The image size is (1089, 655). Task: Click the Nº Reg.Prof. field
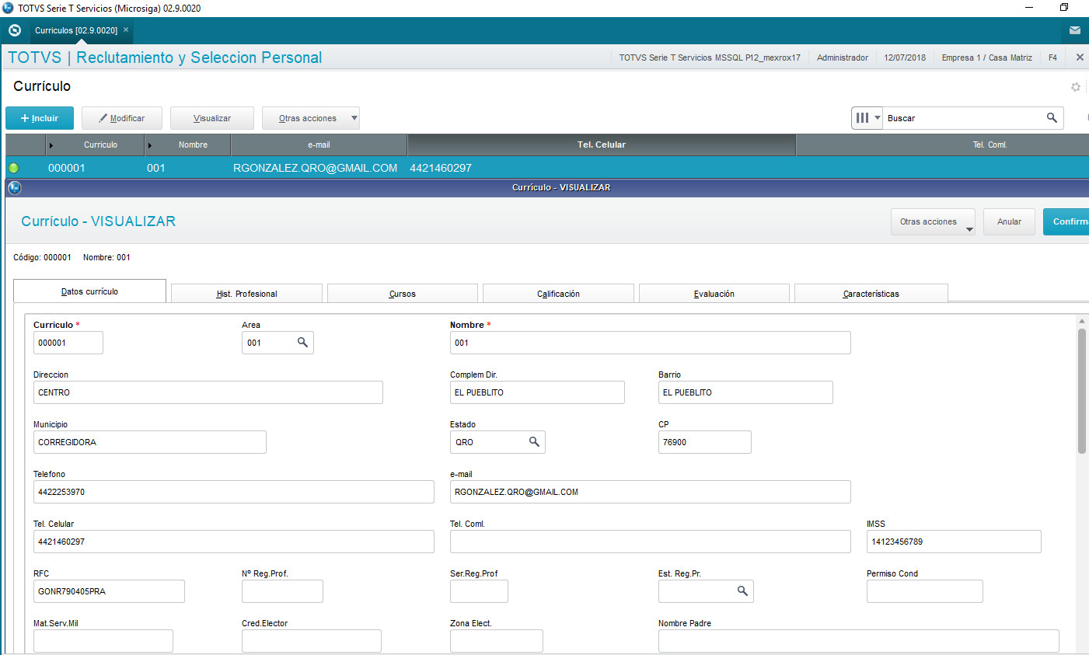pos(282,591)
